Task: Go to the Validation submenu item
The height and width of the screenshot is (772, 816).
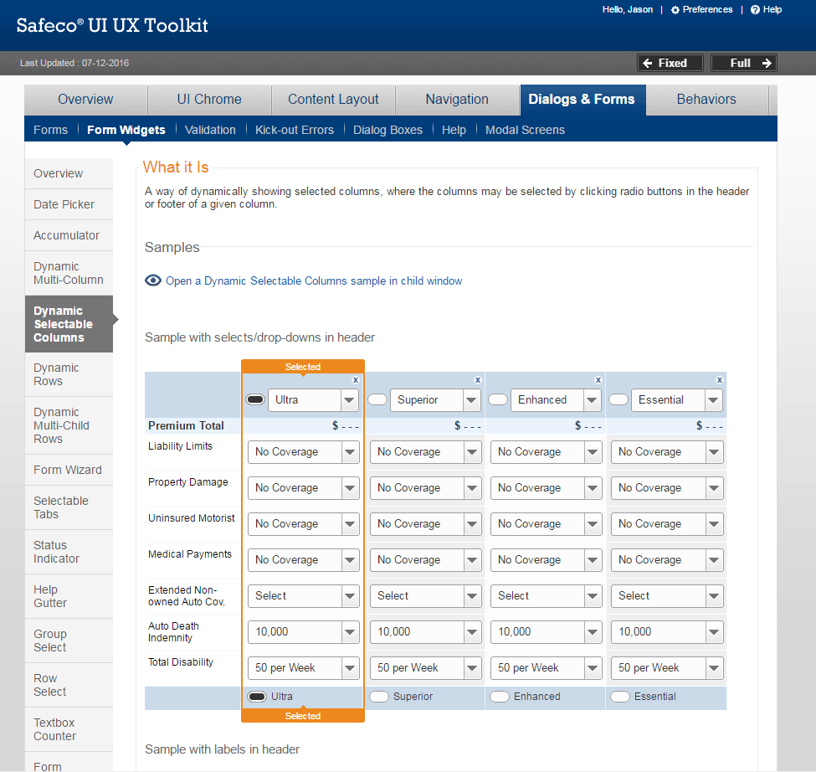Action: (210, 130)
